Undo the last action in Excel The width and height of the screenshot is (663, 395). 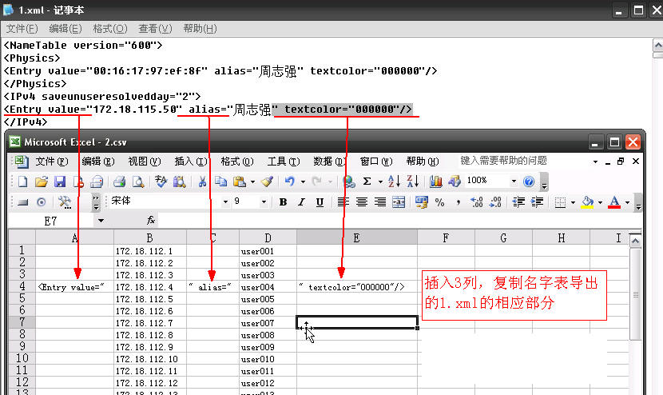290,182
